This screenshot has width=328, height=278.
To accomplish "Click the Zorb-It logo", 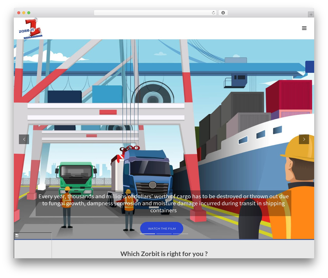I will click(30, 28).
